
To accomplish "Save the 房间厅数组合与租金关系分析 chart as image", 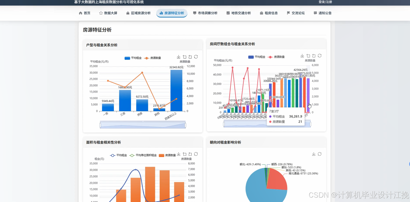I will pyautogui.click(x=302, y=56).
